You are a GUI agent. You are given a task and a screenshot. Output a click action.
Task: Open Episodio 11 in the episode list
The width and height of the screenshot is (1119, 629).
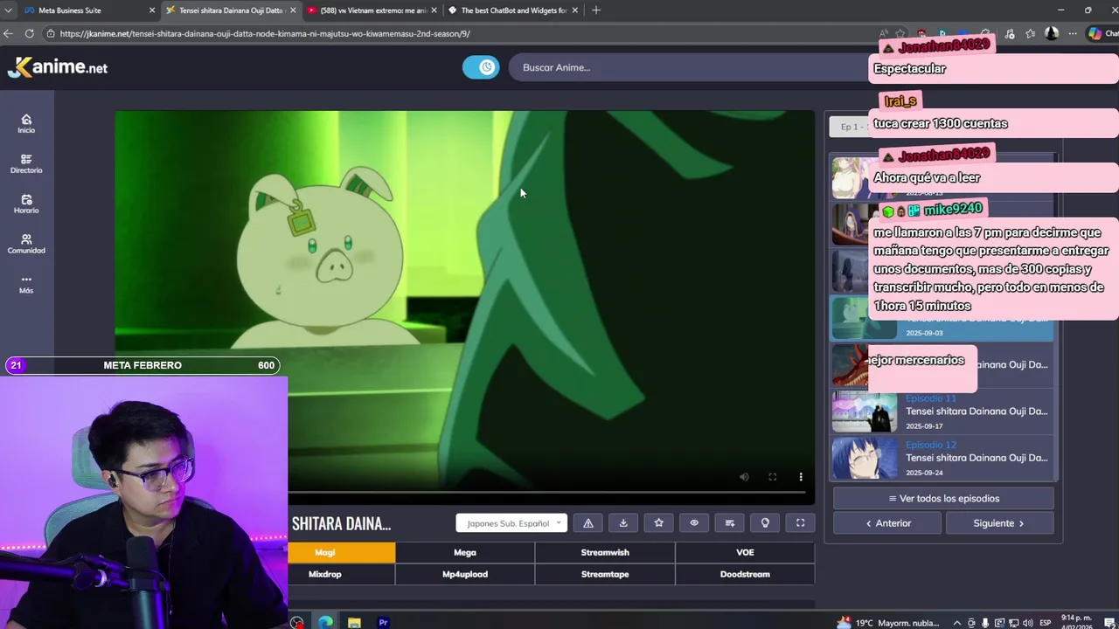coord(942,411)
